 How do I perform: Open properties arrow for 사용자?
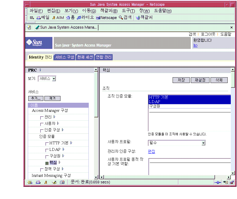click(x=58, y=123)
